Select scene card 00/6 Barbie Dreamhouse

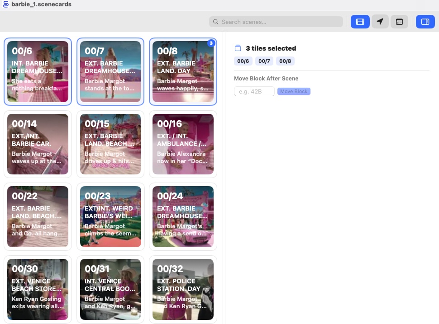[x=38, y=71]
